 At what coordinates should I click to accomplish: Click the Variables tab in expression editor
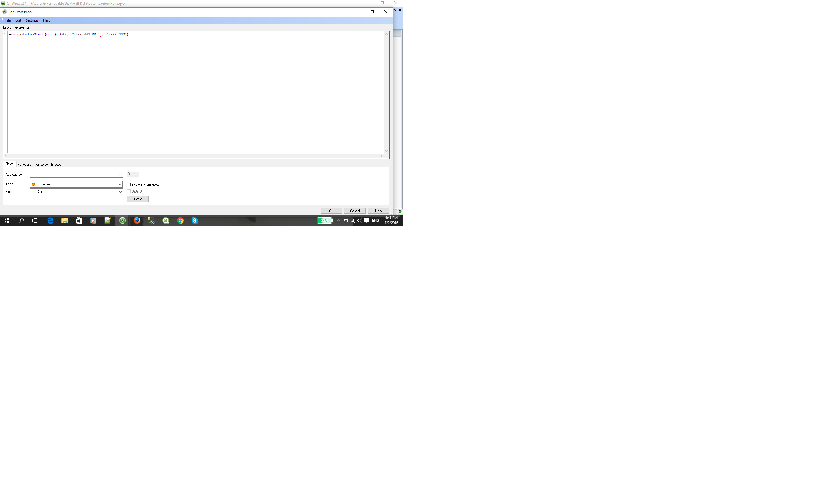coord(40,164)
